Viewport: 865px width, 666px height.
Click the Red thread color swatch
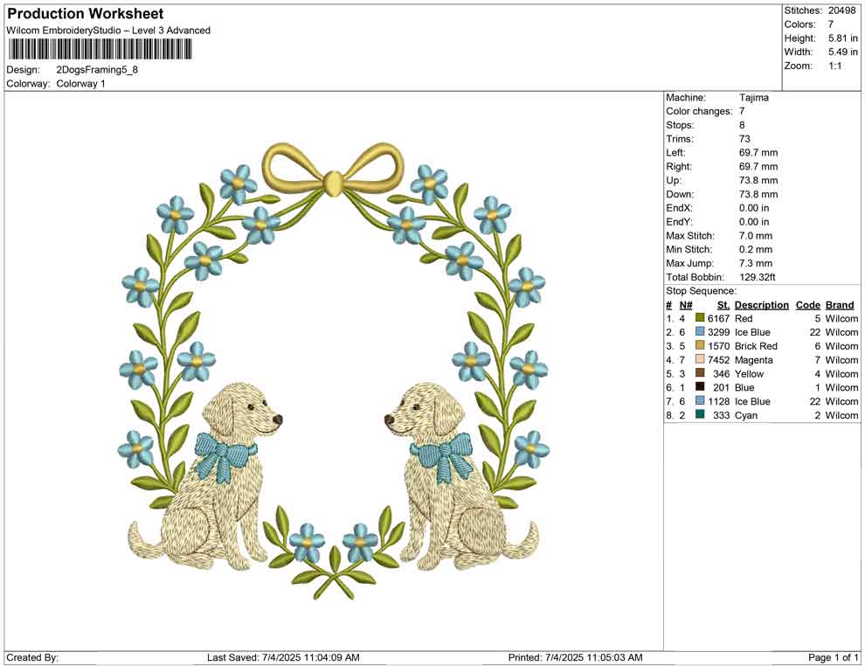coord(700,318)
